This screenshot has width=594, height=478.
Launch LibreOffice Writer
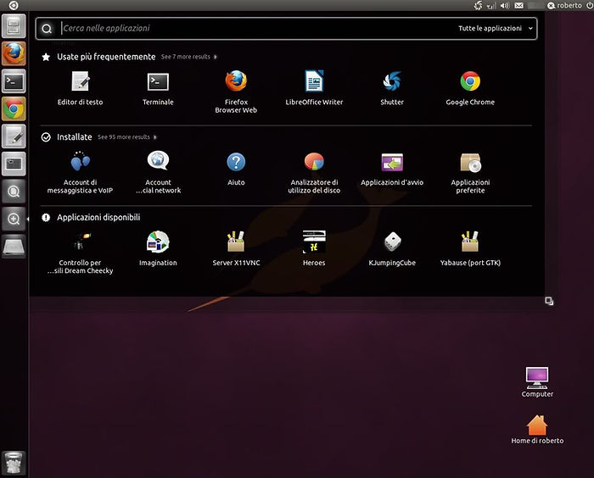pyautogui.click(x=314, y=88)
